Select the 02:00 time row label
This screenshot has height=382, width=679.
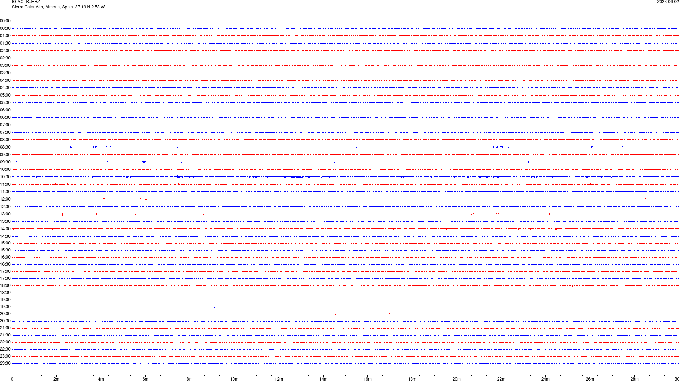(5, 51)
